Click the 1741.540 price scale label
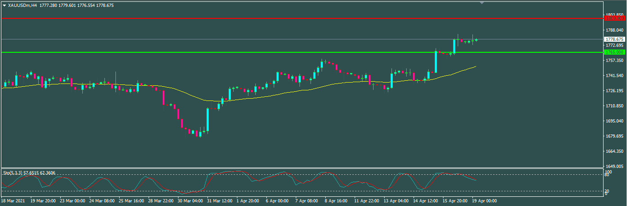627x206 pixels. [x=615, y=76]
